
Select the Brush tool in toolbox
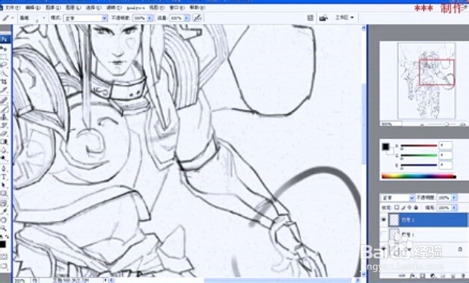[4, 109]
